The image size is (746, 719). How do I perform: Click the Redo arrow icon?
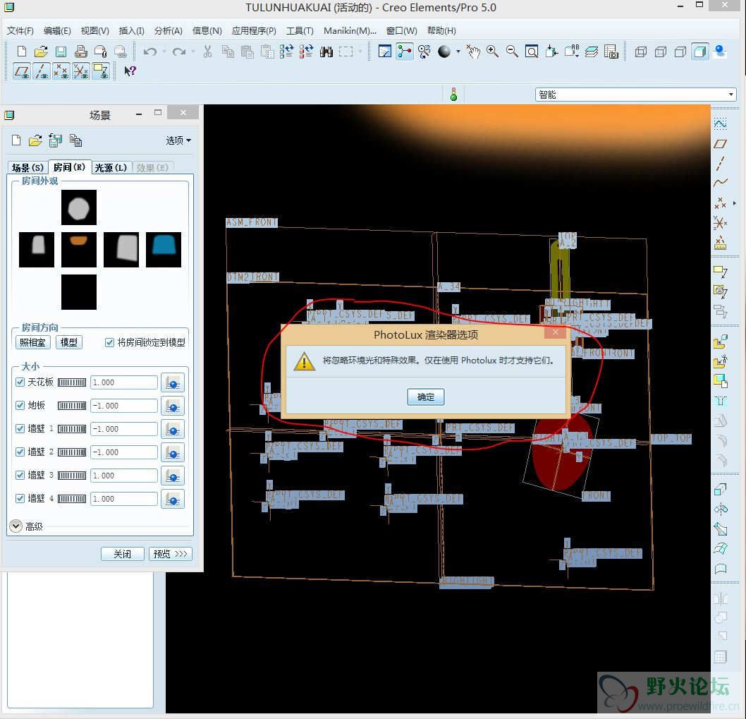179,52
